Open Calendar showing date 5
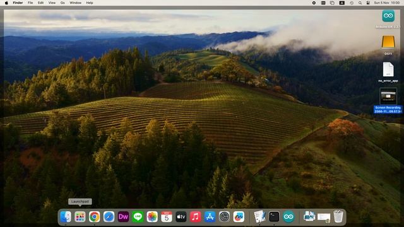 [167, 217]
